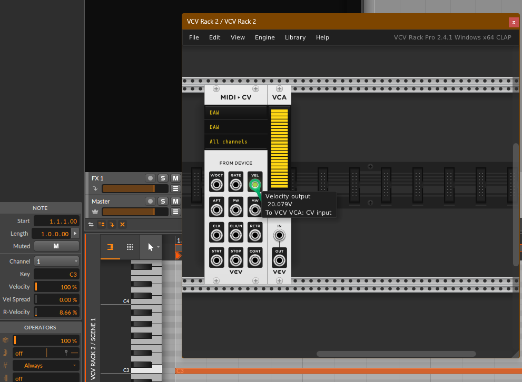Open the View menu
The height and width of the screenshot is (382, 522).
tap(238, 37)
